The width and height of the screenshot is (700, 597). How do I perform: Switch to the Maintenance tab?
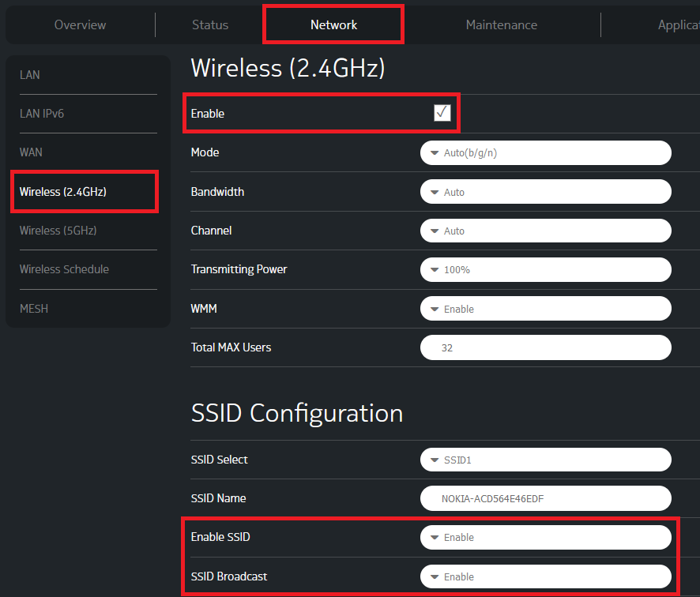tap(501, 24)
